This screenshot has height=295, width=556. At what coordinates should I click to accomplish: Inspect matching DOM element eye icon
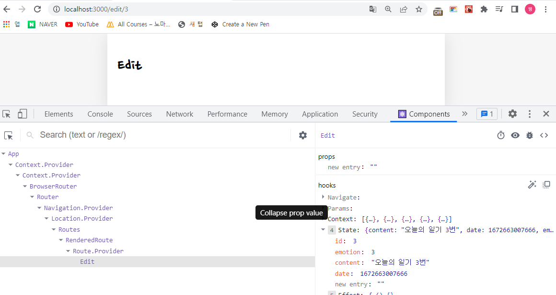[515, 135]
